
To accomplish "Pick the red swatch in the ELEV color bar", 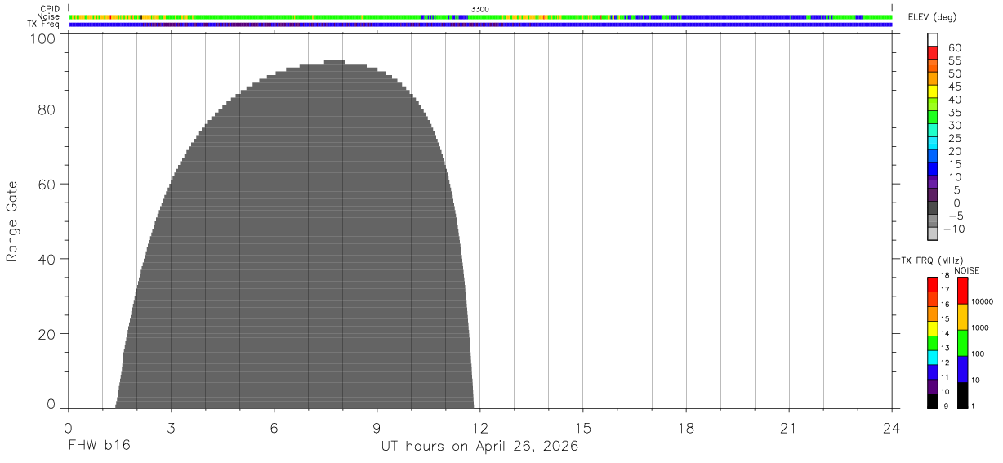I will coord(933,52).
